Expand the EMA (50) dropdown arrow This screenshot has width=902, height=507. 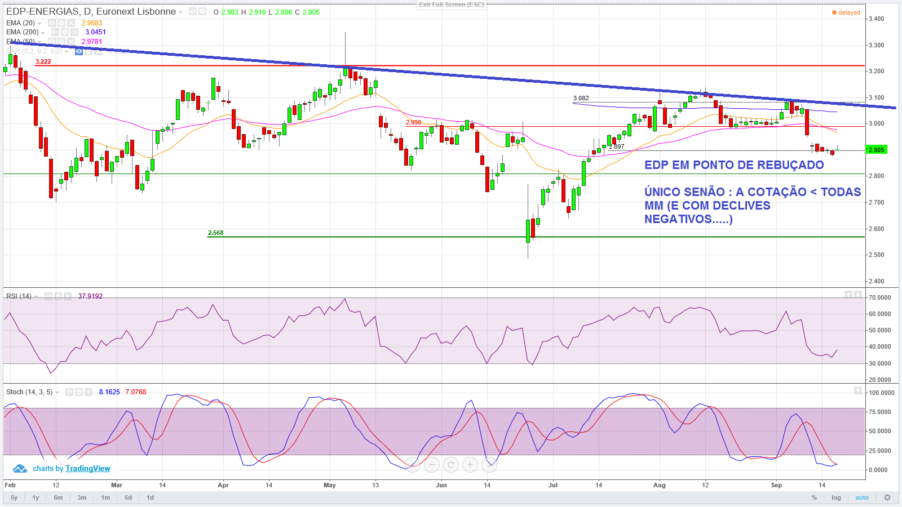(x=39, y=42)
